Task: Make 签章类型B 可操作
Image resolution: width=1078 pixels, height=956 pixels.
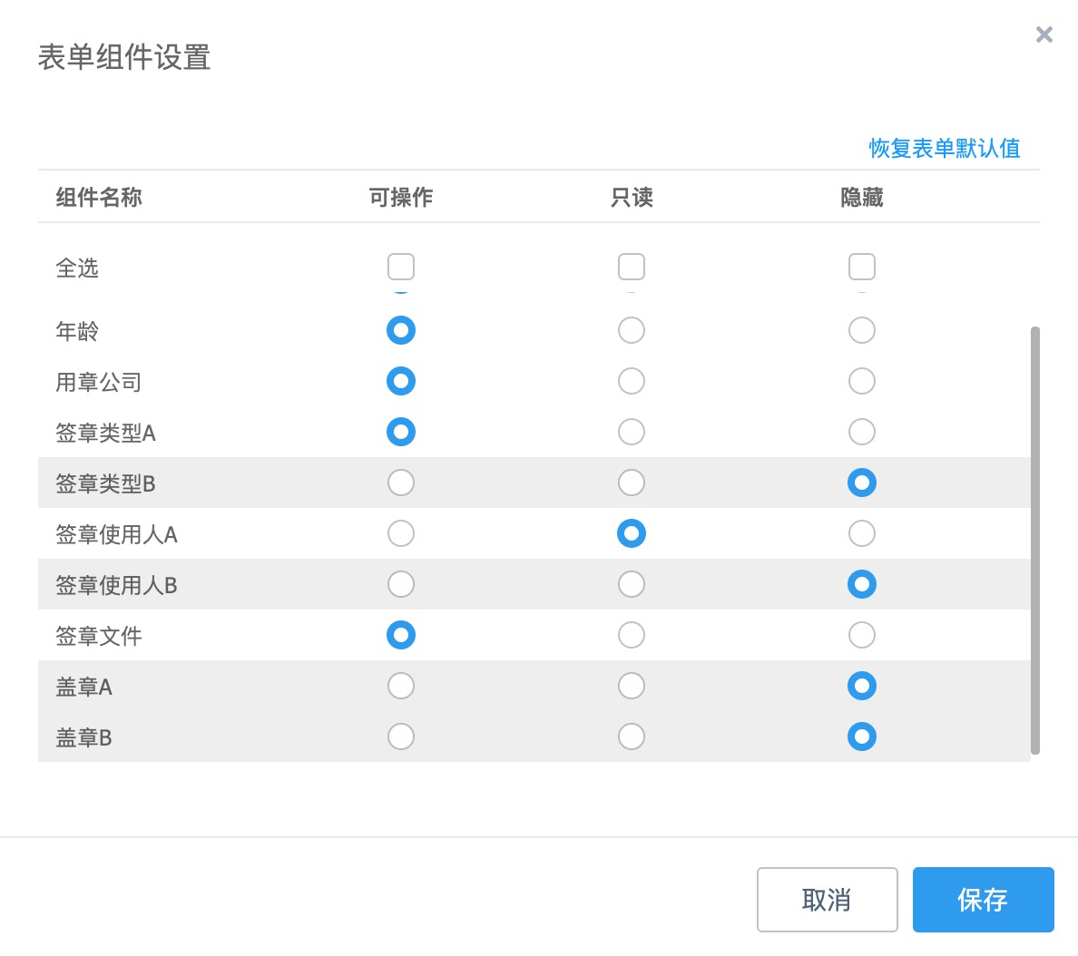Action: coord(401,483)
